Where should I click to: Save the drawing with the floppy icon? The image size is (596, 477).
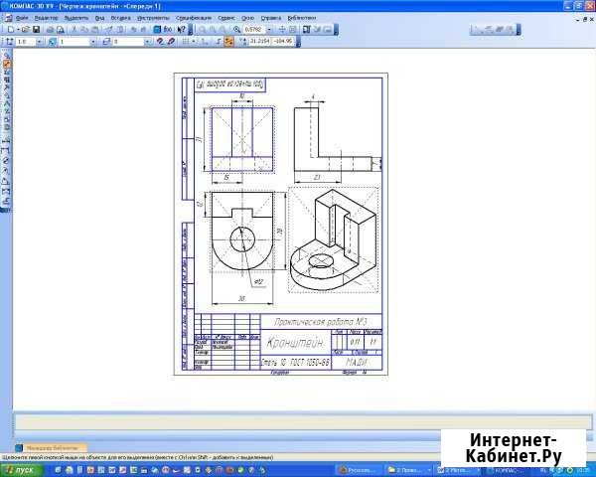click(35, 30)
